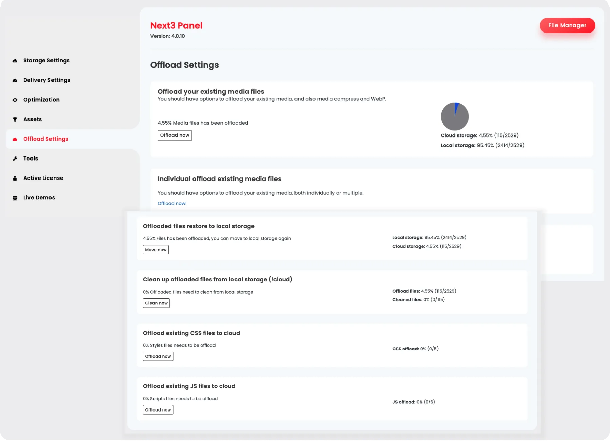Viewport: 610px width, 442px height.
Task: Click the Storage Settings cloud icon
Action: (15, 61)
